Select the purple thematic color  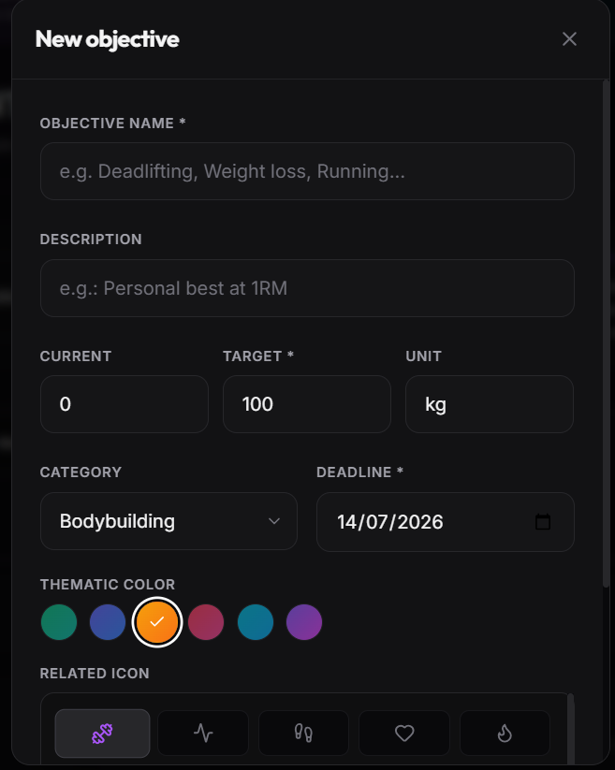(304, 622)
